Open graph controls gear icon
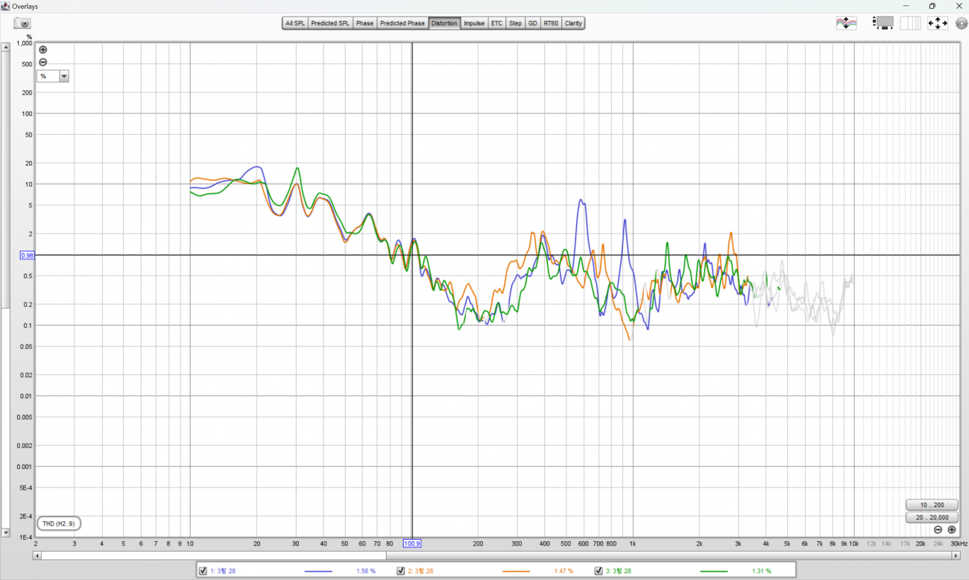The height and width of the screenshot is (580, 969). coord(962,24)
